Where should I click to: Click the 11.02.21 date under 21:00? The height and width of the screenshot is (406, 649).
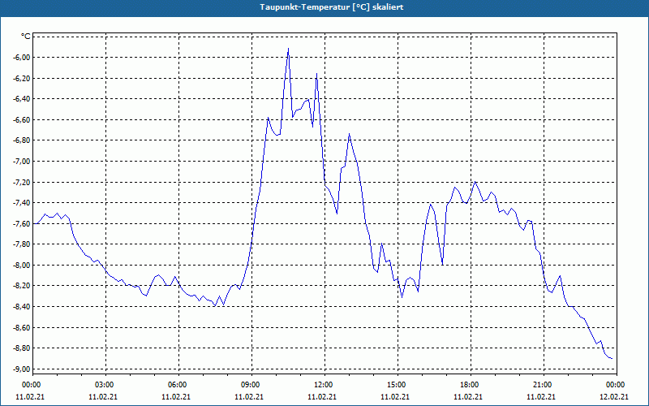(541, 396)
